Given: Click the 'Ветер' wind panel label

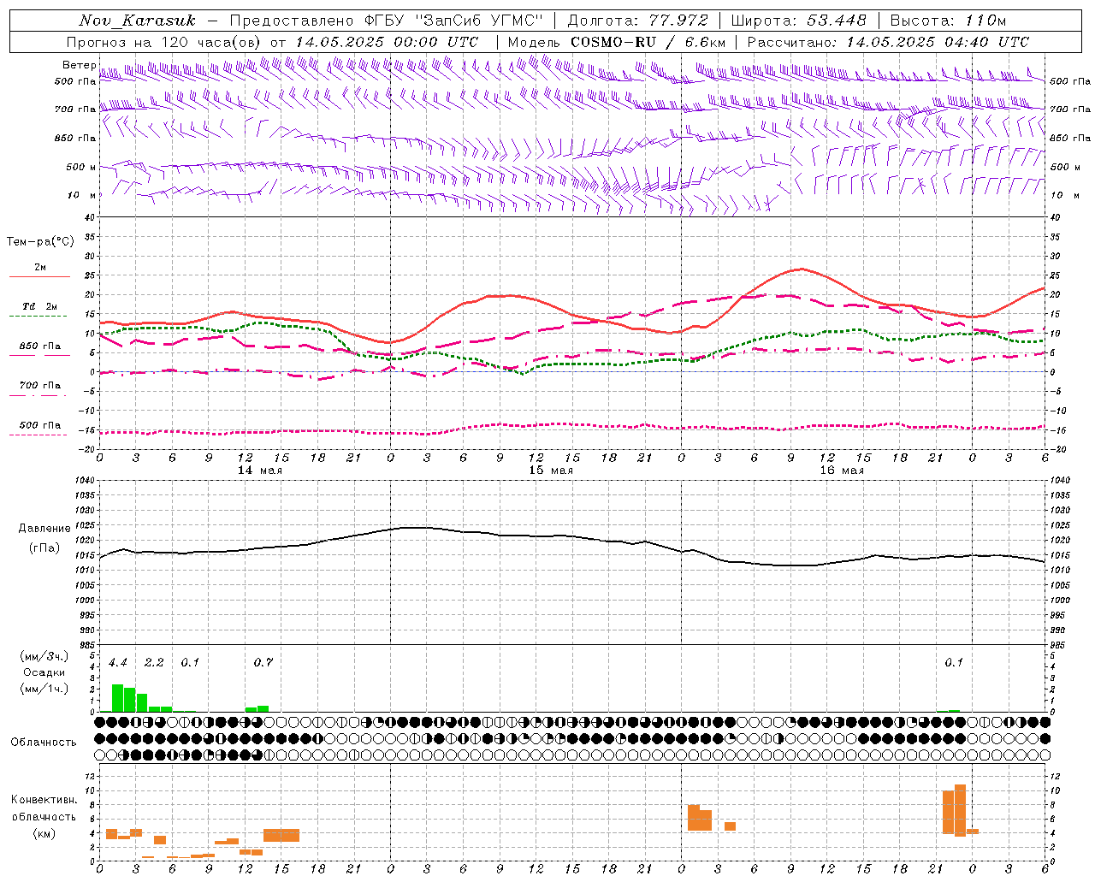Looking at the screenshot, I should (x=79, y=65).
